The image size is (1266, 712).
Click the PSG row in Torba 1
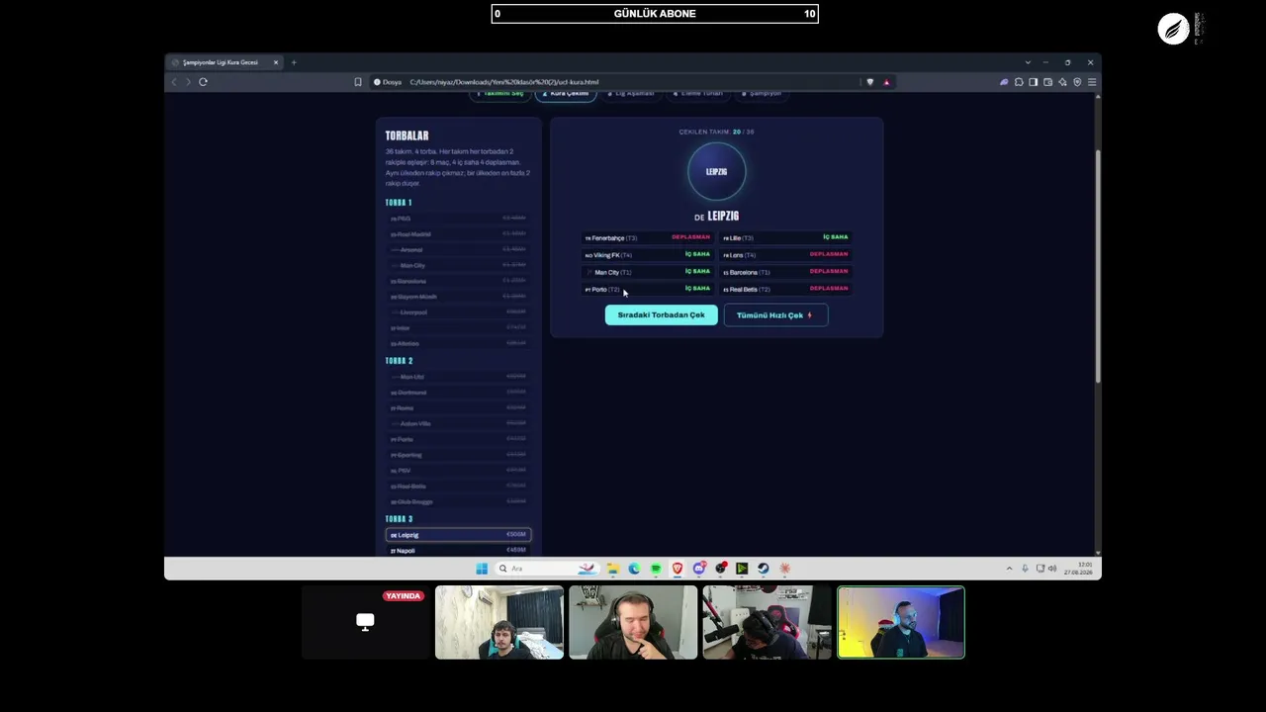(x=458, y=219)
